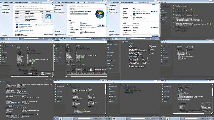Viewport: 214px width, 120px height.
Task: Collapse the BIOS node in Speccy Motherboard window
Action: (177, 56)
